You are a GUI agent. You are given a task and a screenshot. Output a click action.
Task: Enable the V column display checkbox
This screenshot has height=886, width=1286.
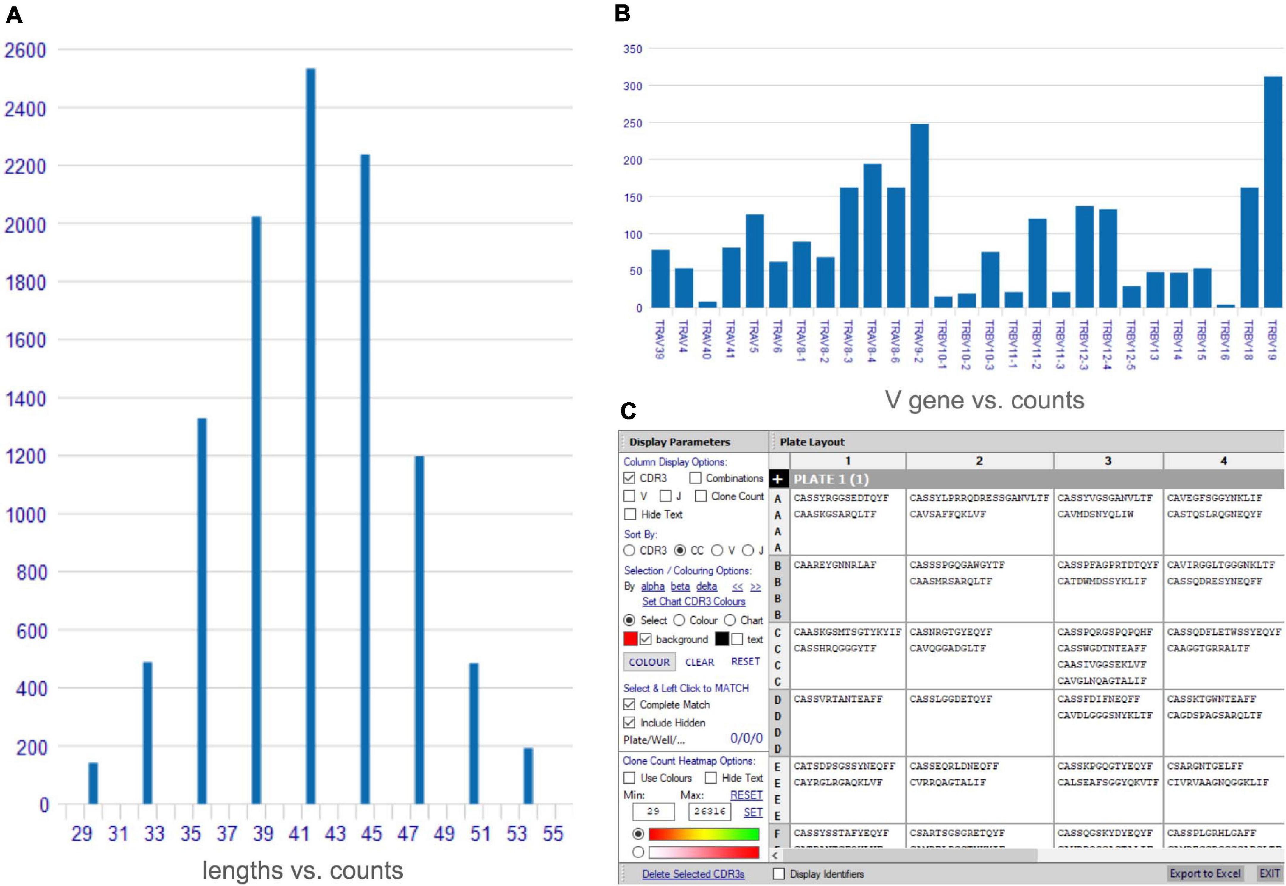(x=629, y=496)
